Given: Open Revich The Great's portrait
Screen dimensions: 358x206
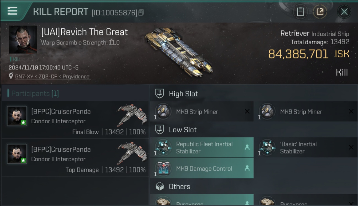Looking at the screenshot, I should (23, 40).
